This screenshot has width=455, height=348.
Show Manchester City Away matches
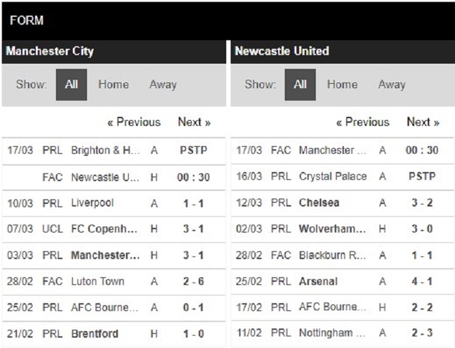(x=163, y=84)
